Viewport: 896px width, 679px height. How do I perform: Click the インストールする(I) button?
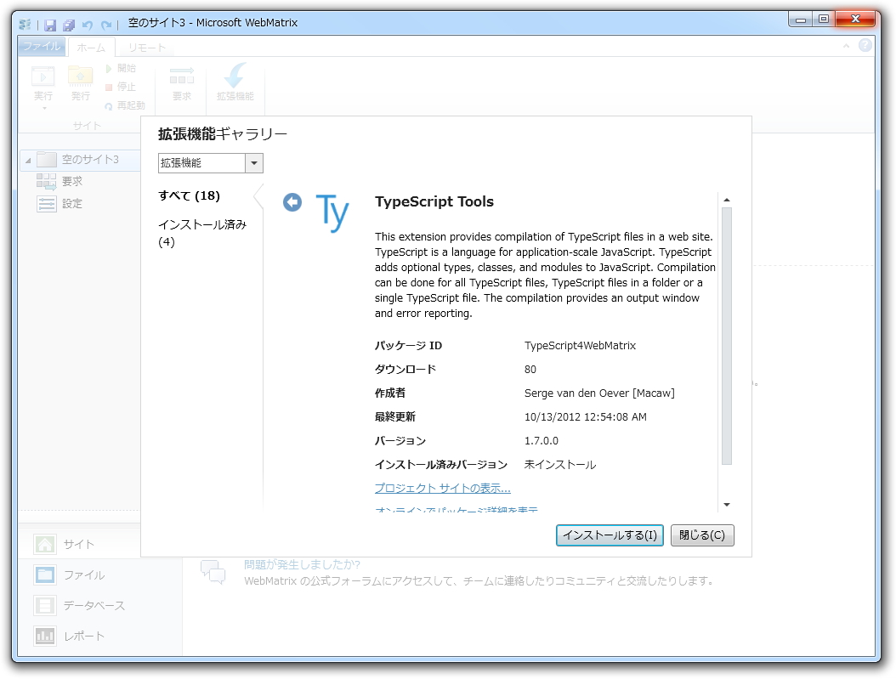[610, 535]
